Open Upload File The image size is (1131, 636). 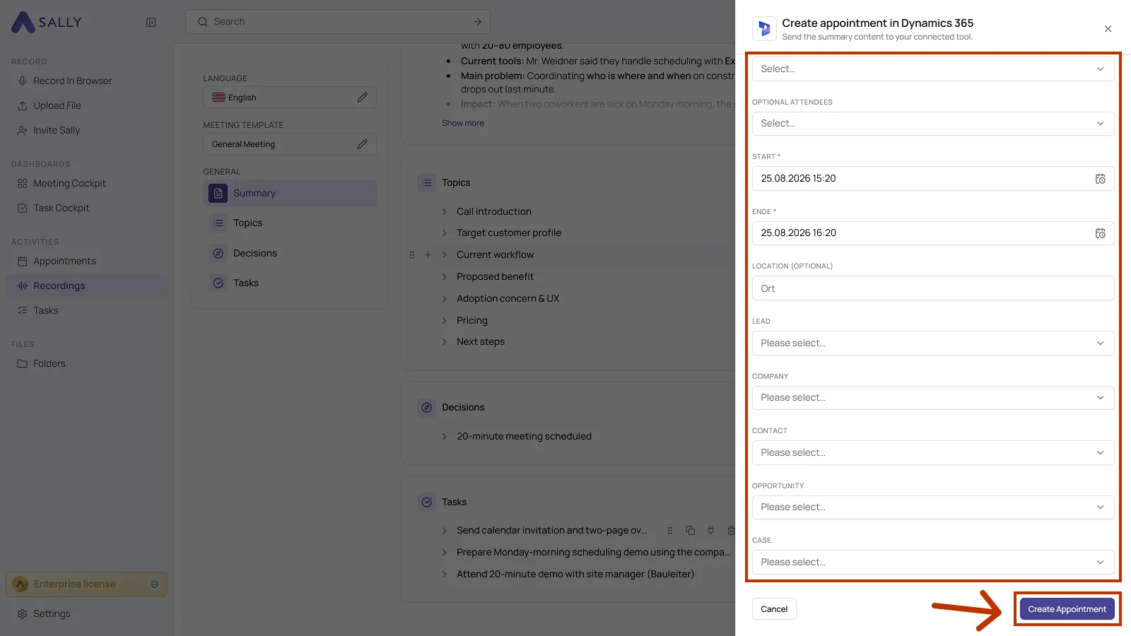[x=49, y=106]
